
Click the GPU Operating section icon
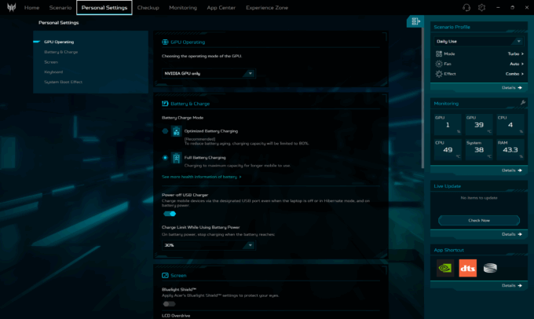coord(165,42)
